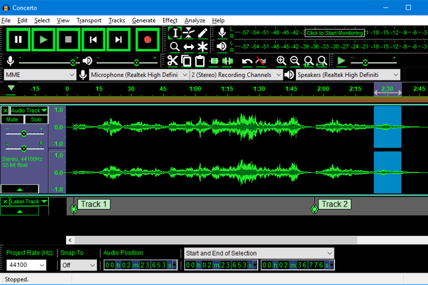Click the Play-at-speed green arrow
The width and height of the screenshot is (428, 285).
(x=341, y=61)
